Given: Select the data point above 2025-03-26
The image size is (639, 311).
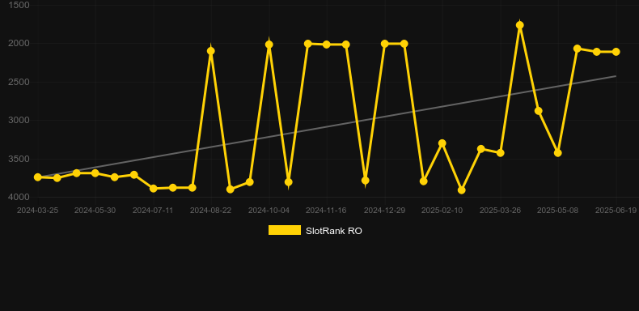Looking at the screenshot, I should coord(501,152).
